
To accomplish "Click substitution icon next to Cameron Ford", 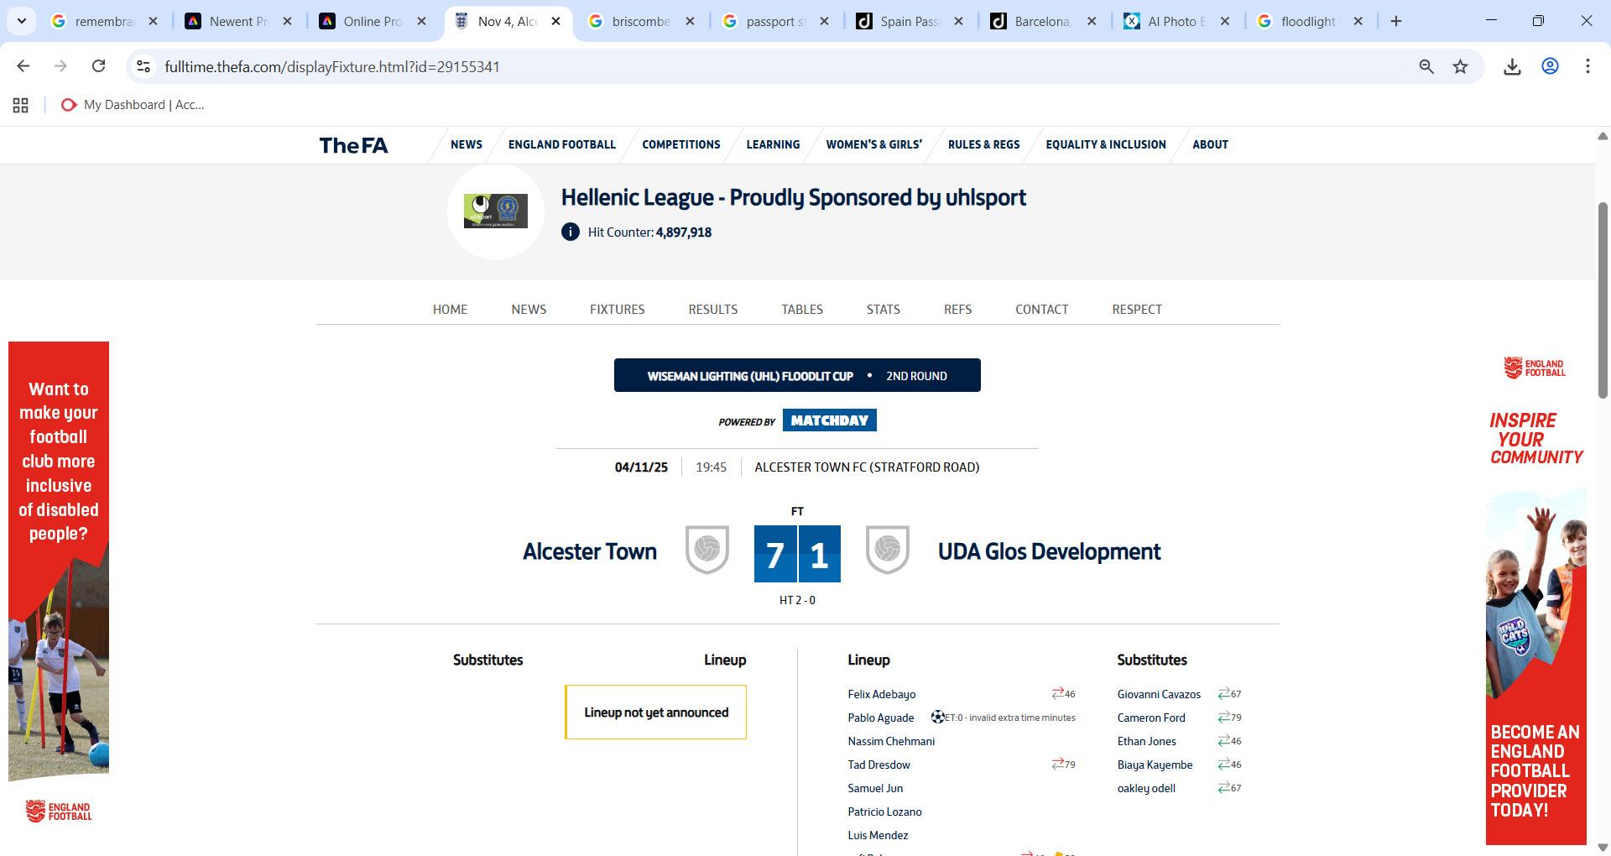I will tap(1223, 718).
